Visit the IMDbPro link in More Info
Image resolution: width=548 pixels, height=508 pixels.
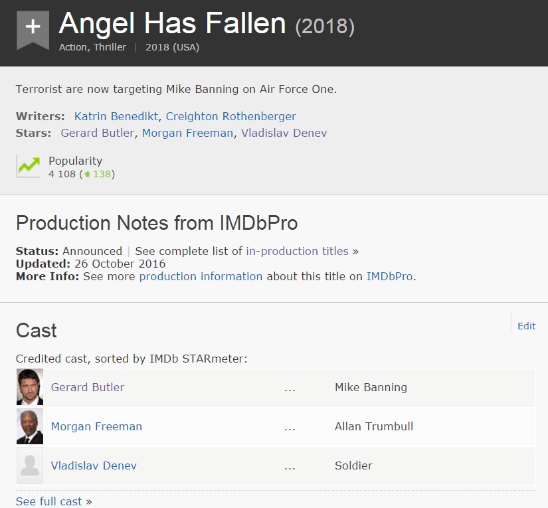point(391,276)
